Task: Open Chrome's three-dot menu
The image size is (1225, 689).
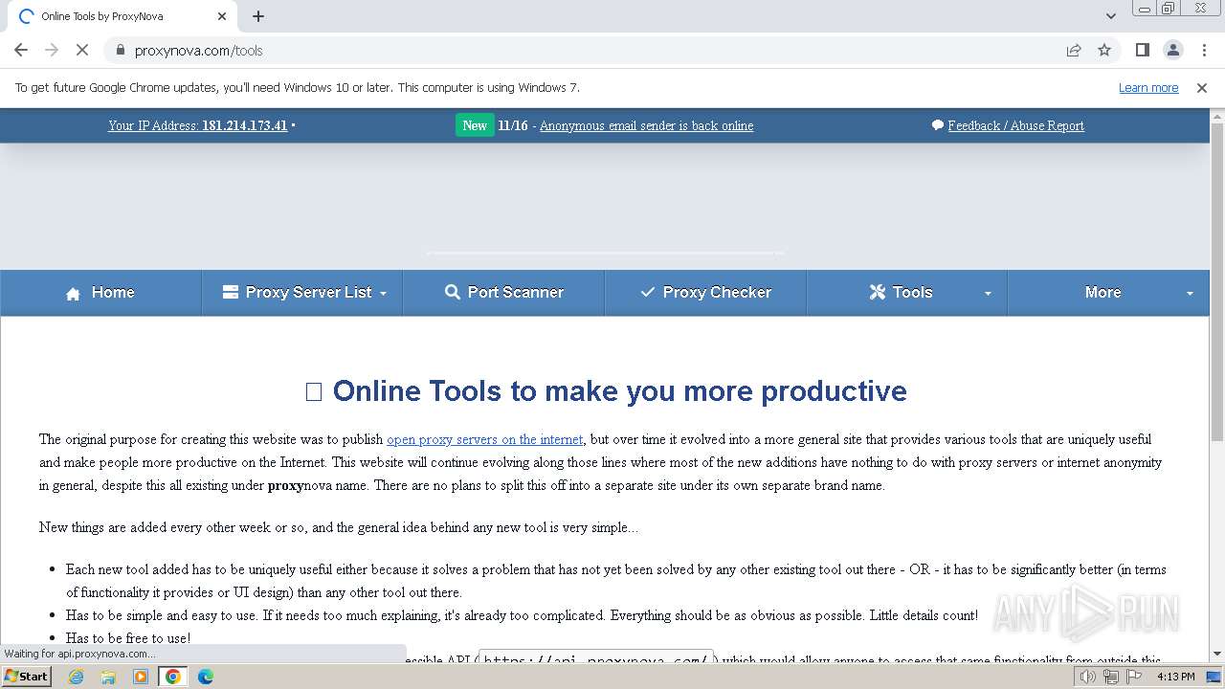Action: tap(1204, 51)
